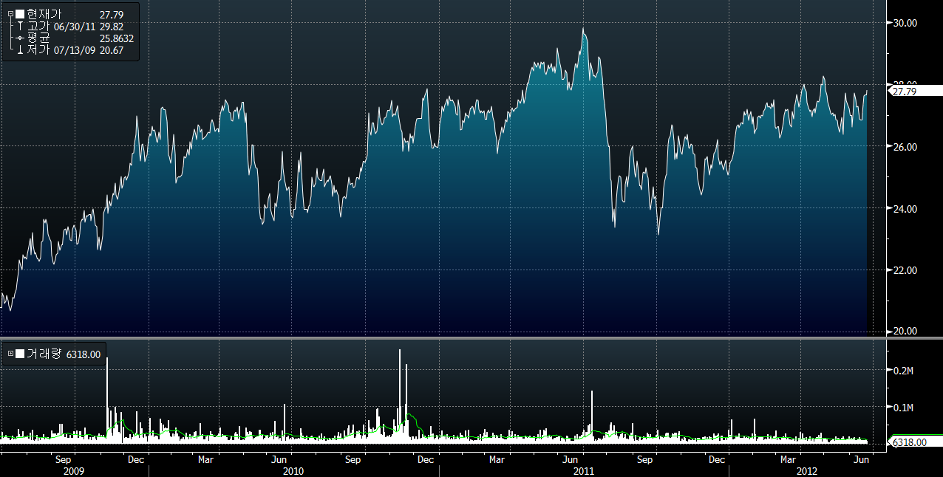Image resolution: width=943 pixels, height=477 pixels.
Task: Click the 22.00 price axis label
Action: (905, 270)
